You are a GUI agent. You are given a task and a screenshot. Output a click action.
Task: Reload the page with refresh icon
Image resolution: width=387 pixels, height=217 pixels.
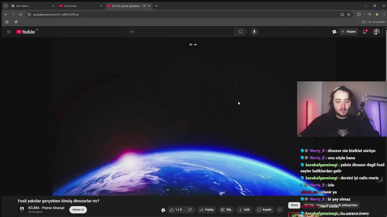(x=21, y=14)
